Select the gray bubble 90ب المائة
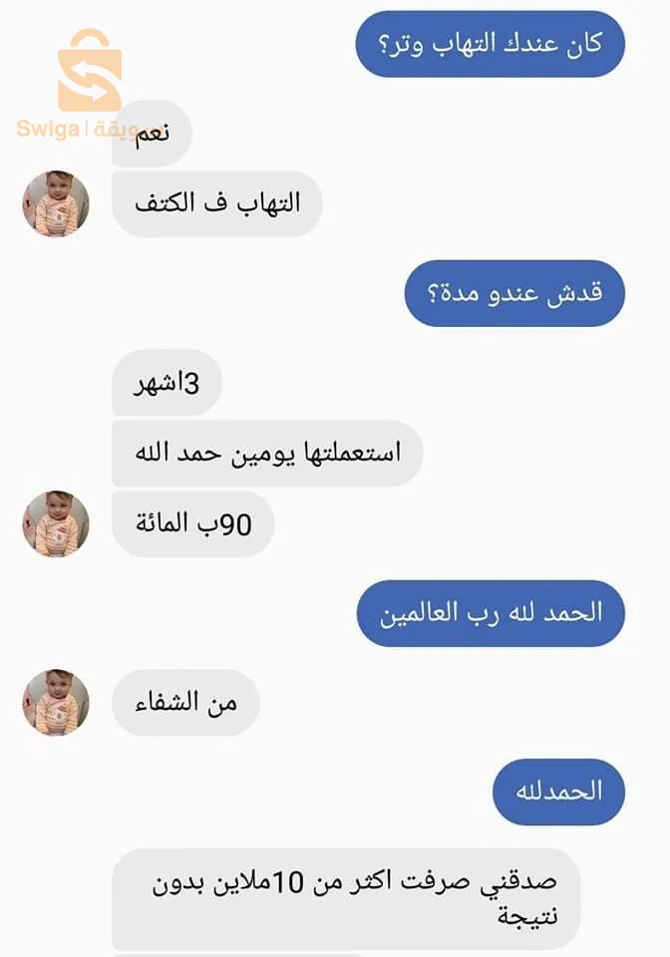This screenshot has height=957, width=670. [x=192, y=523]
